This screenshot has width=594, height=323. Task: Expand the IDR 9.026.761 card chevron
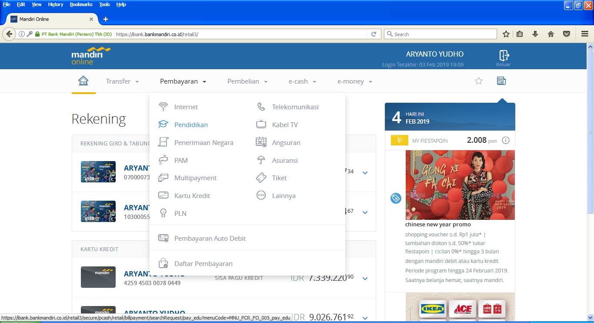pyautogui.click(x=365, y=318)
